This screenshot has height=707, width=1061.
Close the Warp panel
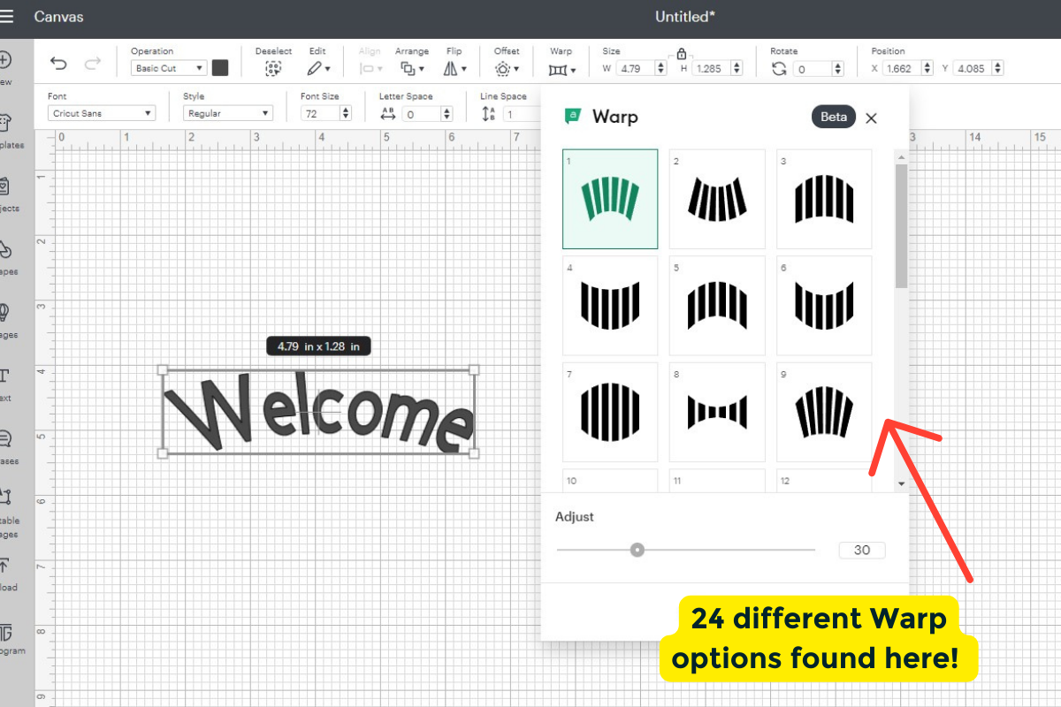pos(871,118)
